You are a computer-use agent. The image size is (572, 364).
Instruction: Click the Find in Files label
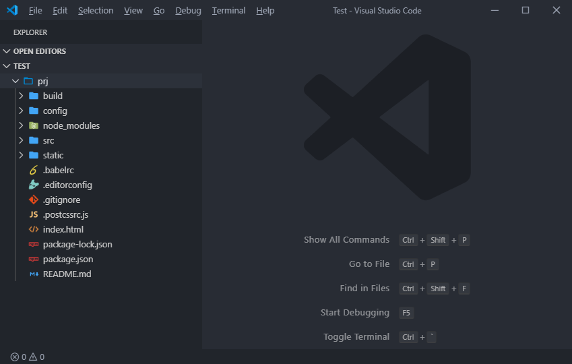364,288
